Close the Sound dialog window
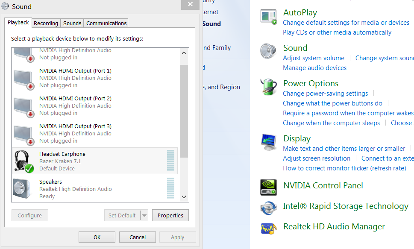414x249 pixels. pyautogui.click(x=190, y=5)
